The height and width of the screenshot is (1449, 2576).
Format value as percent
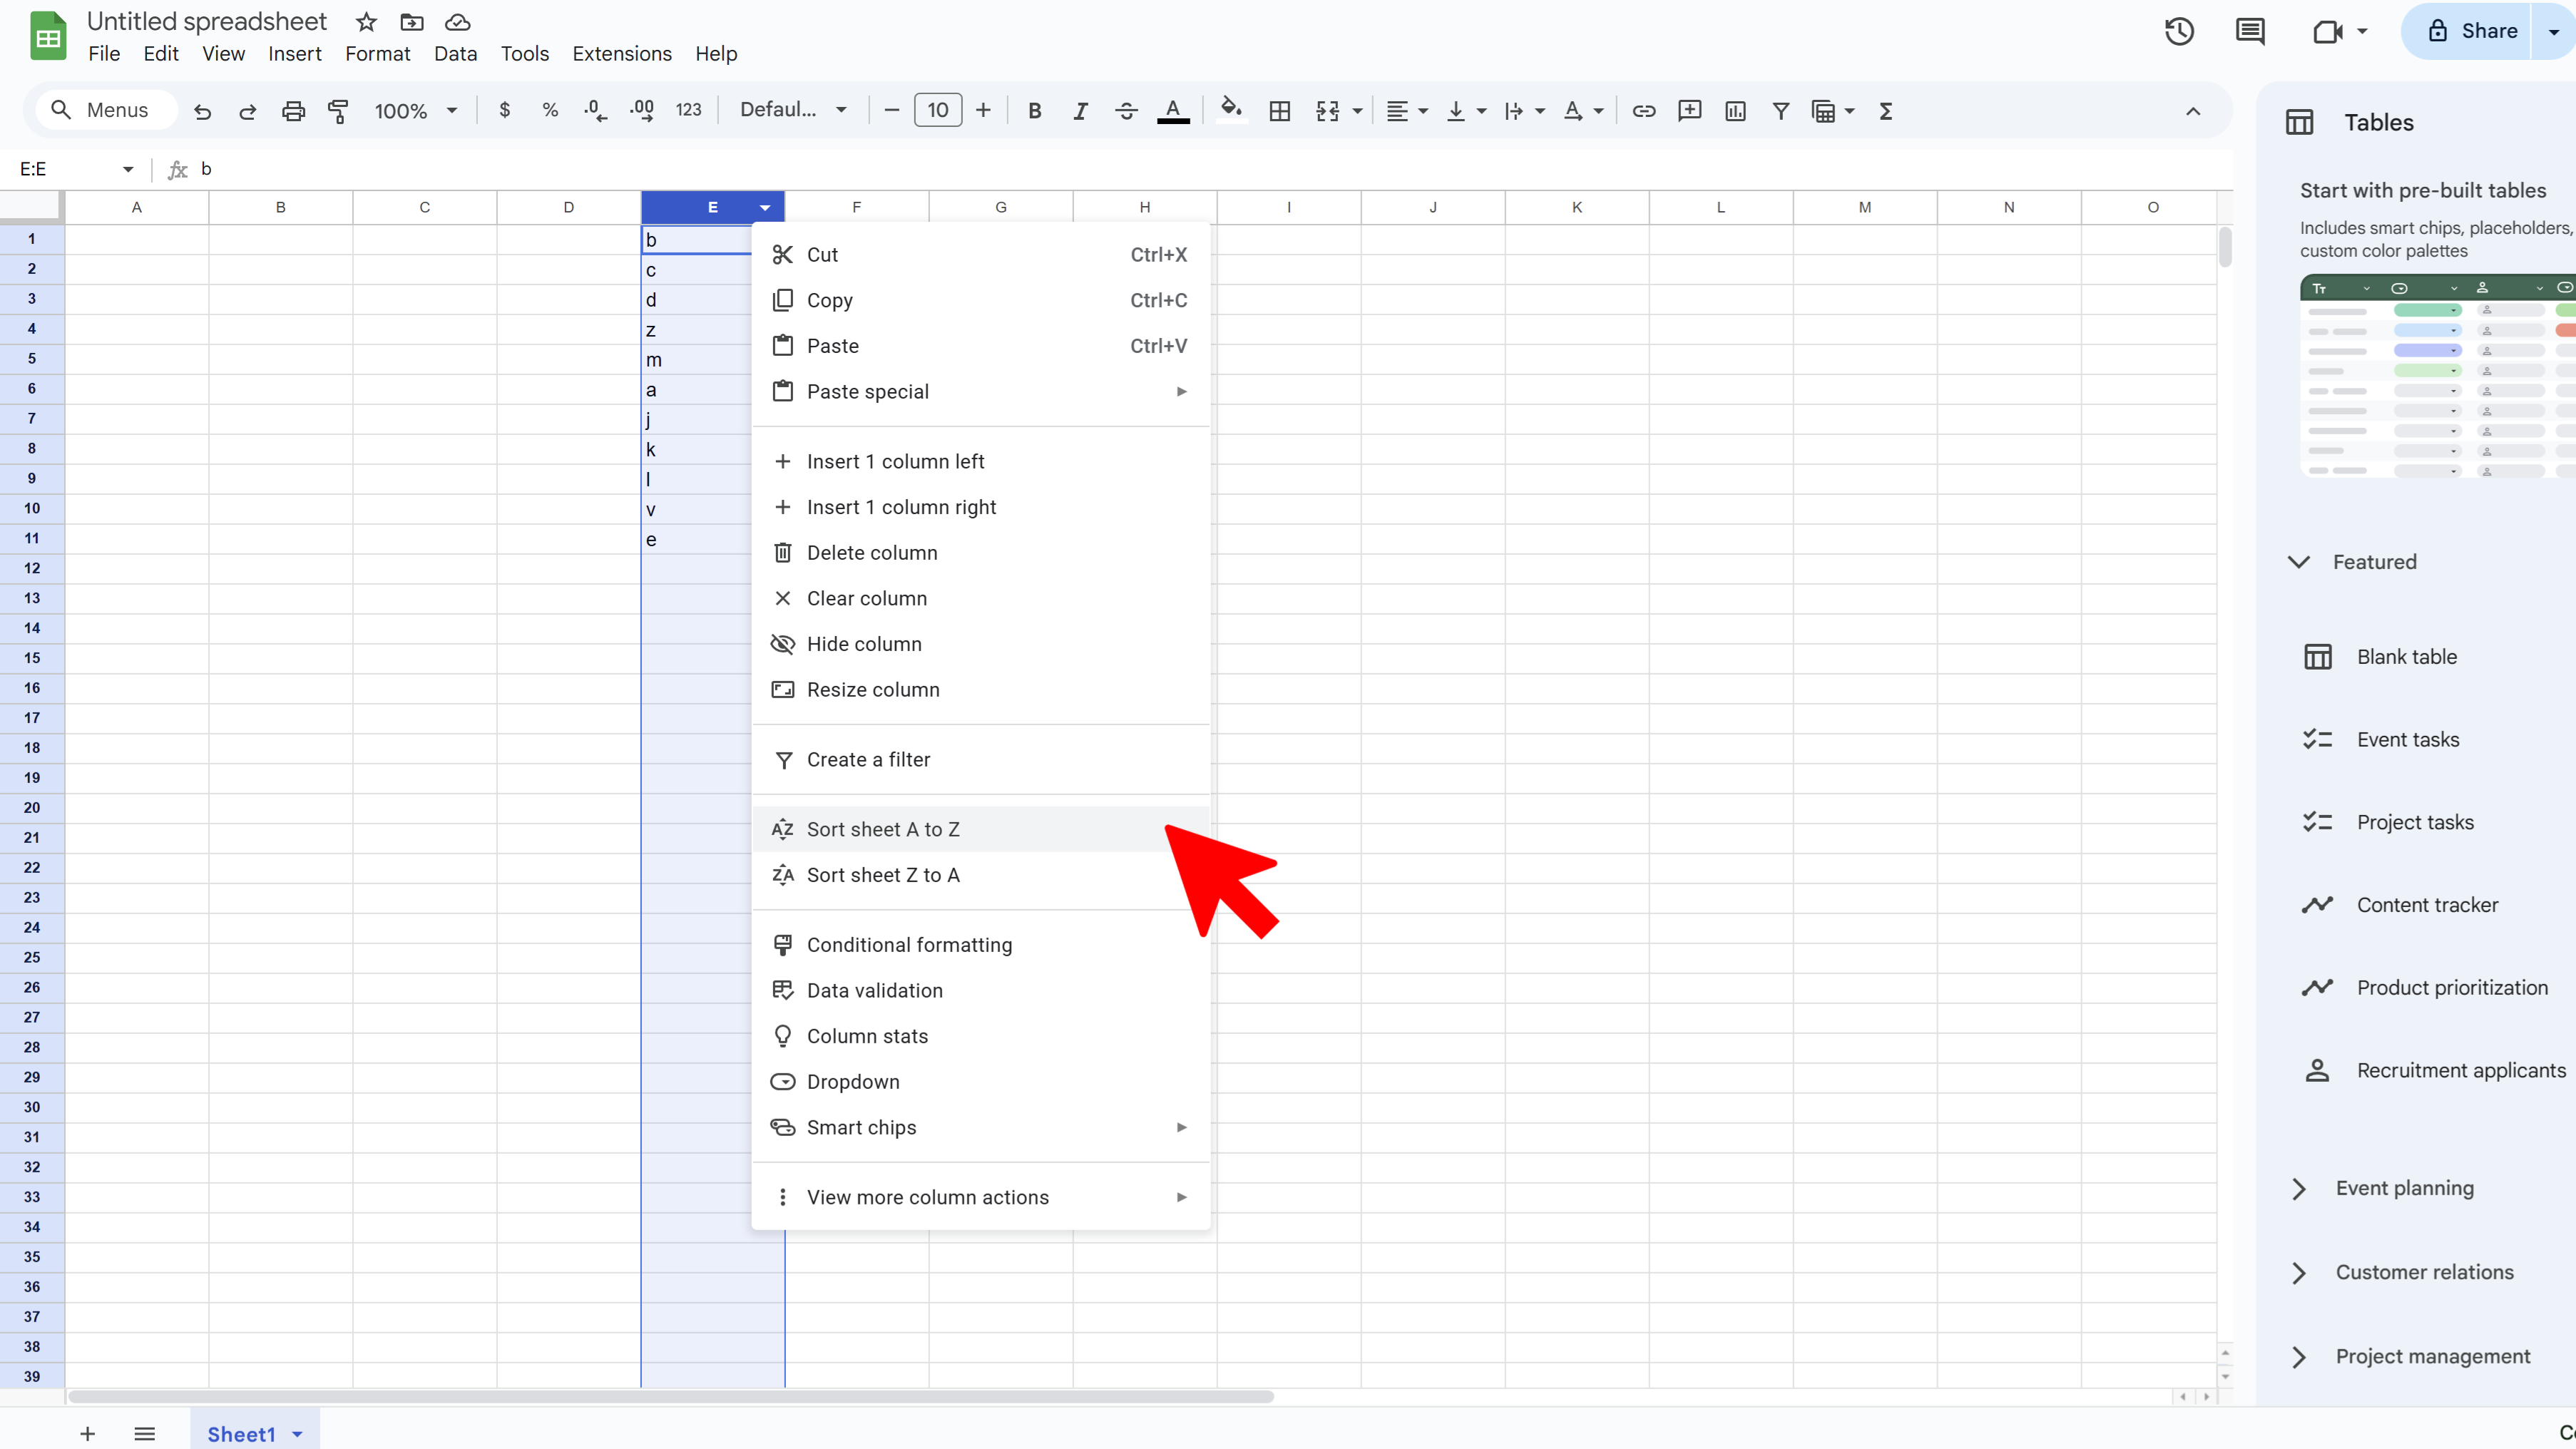coord(549,110)
